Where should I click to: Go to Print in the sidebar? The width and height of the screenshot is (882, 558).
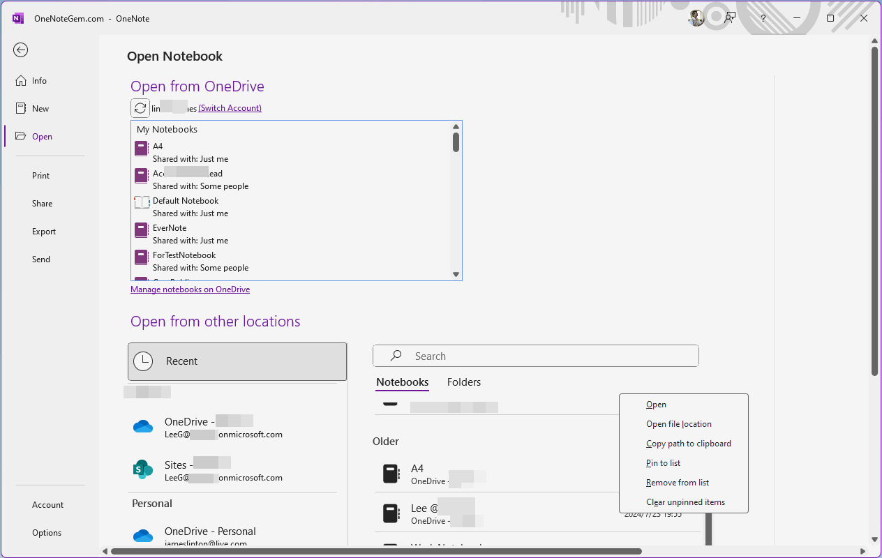click(x=41, y=176)
